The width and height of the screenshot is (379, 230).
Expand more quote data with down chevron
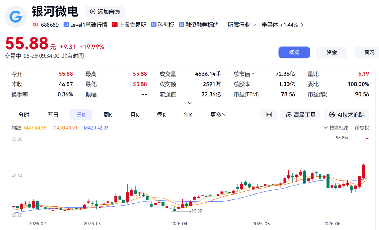(x=190, y=103)
